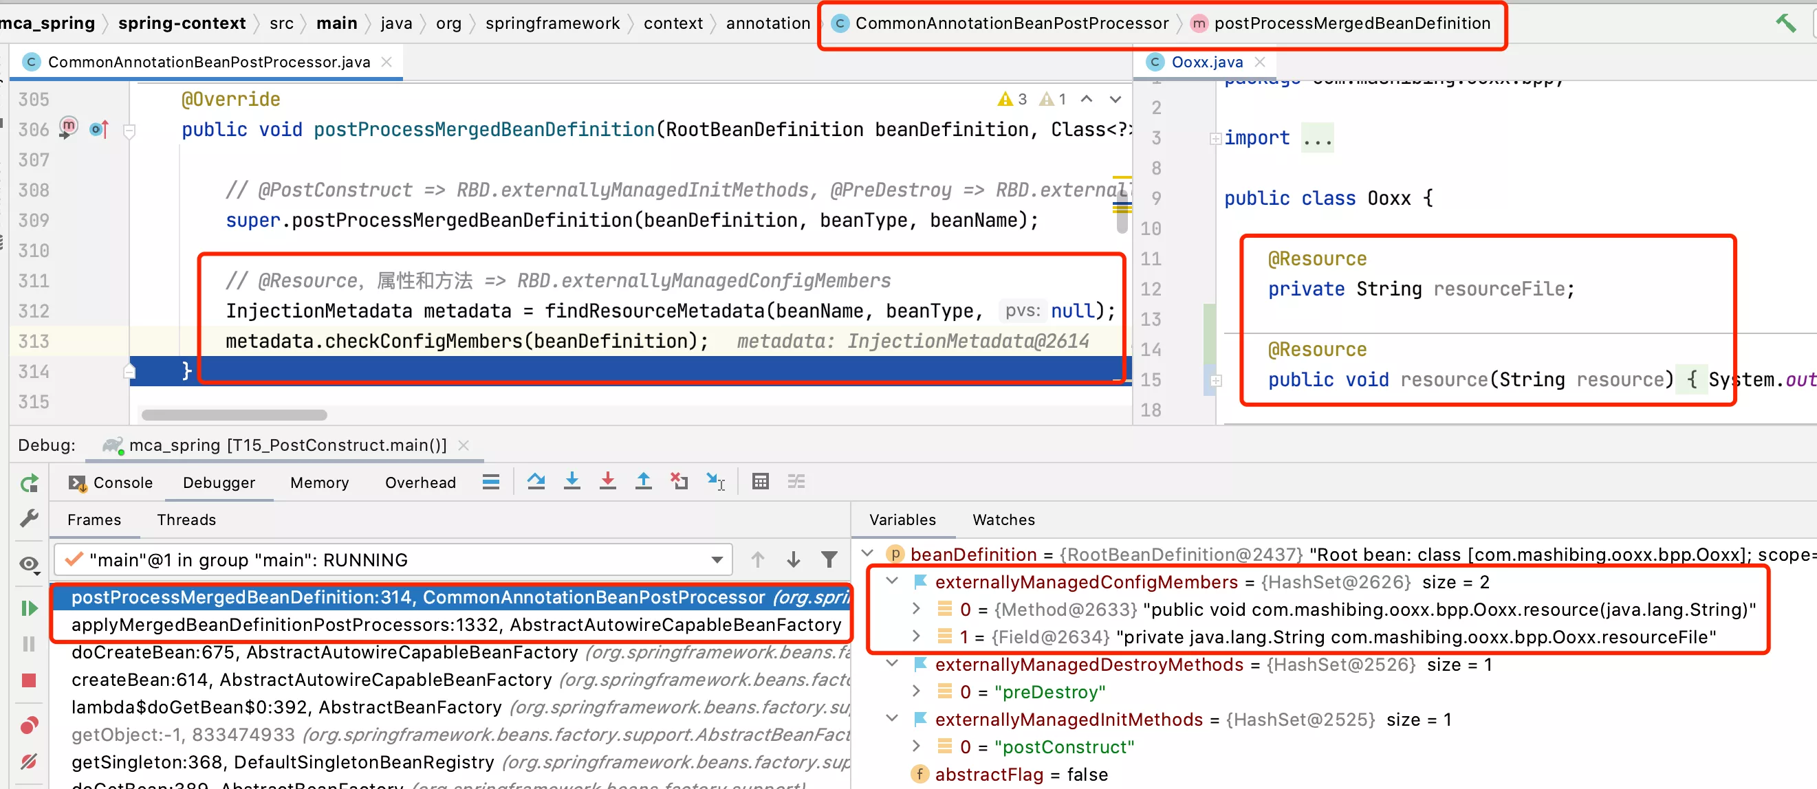Stop the debug session
This screenshot has height=789, width=1817.
[29, 680]
